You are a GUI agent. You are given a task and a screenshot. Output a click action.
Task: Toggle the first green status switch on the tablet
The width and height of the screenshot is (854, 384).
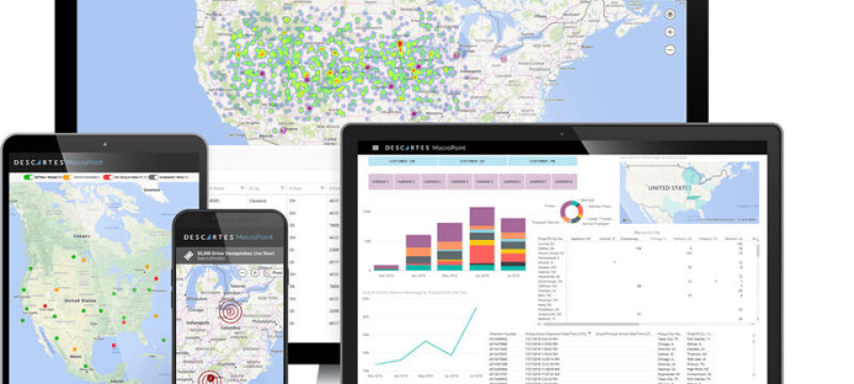(27, 178)
